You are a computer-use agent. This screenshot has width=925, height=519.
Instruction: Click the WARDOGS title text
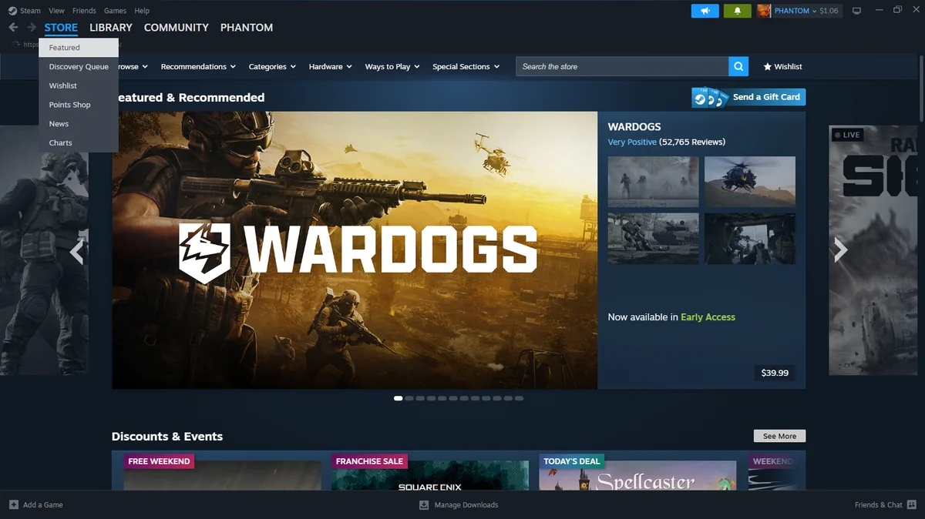[x=634, y=127]
